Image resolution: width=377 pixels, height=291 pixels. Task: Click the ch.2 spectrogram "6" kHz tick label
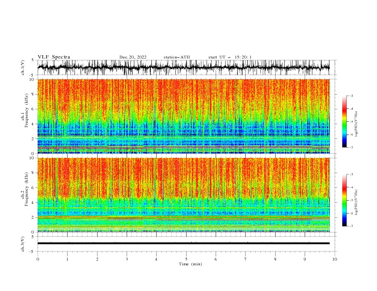point(34,188)
